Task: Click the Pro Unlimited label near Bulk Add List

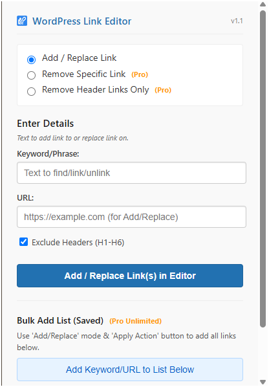Action: [x=136, y=321]
